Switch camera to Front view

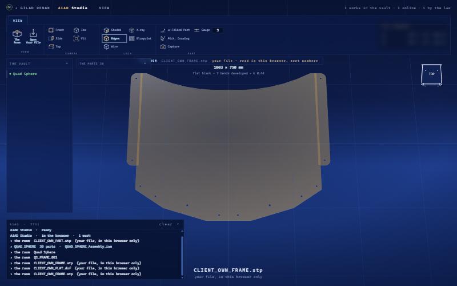(x=56, y=30)
